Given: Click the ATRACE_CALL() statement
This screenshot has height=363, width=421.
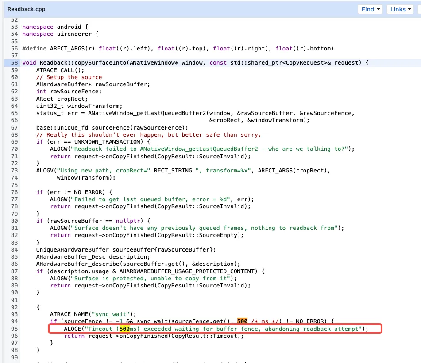Looking at the screenshot, I should (x=60, y=70).
